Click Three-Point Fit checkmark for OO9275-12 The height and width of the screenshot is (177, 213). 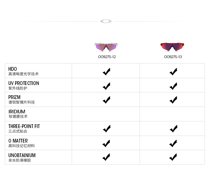click(x=106, y=129)
